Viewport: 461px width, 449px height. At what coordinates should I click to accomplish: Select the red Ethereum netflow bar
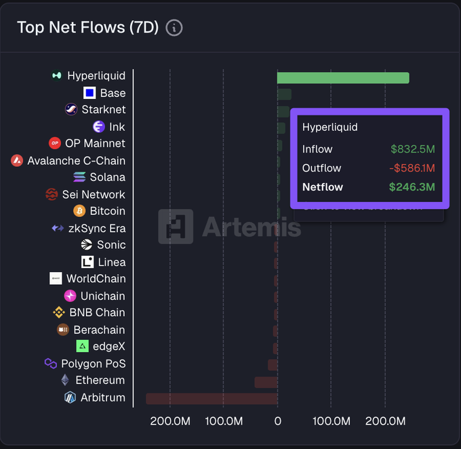[266, 382]
